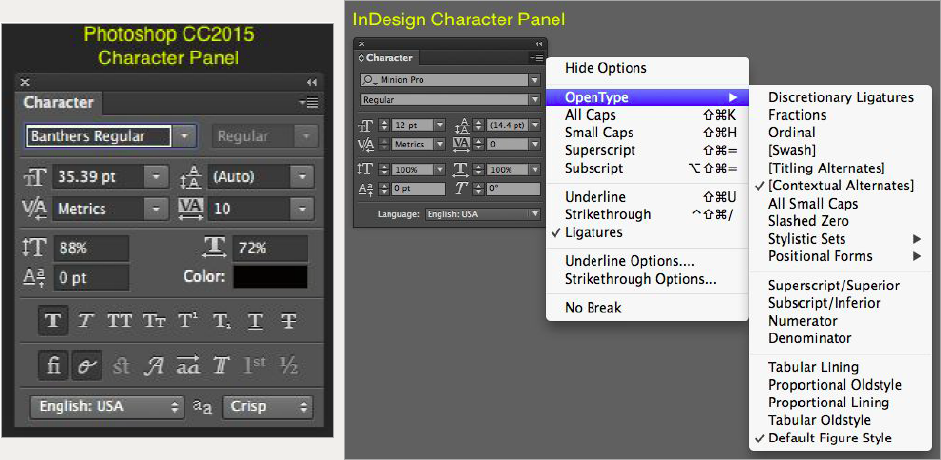
Task: Select Discretionary Ligatures in OpenType submenu
Action: click(x=840, y=97)
